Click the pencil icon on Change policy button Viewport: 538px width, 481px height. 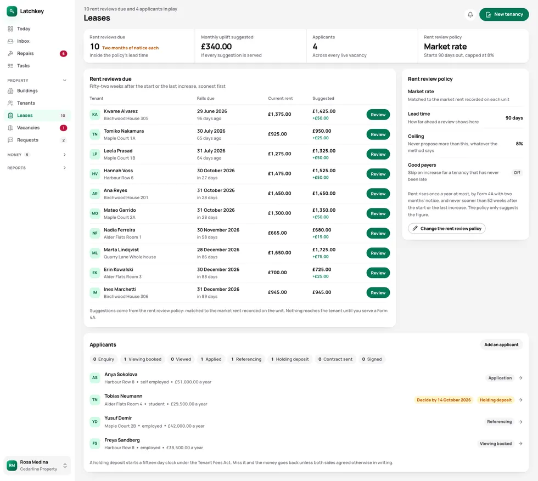415,228
